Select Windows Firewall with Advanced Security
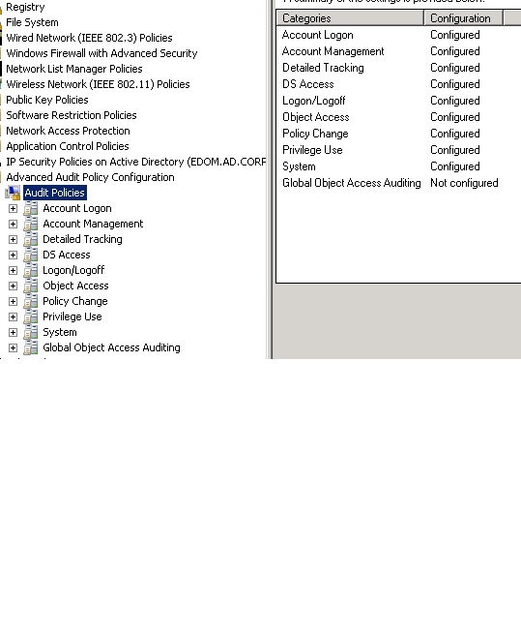Viewport: 521px width, 632px height. tap(101, 53)
